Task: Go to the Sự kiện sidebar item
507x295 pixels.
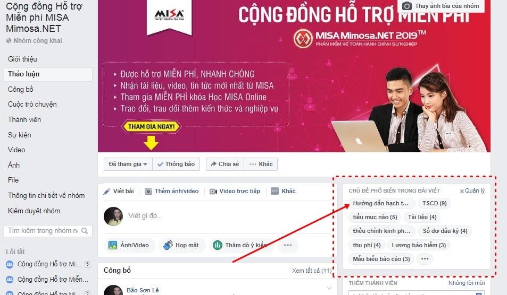Action: coord(20,135)
